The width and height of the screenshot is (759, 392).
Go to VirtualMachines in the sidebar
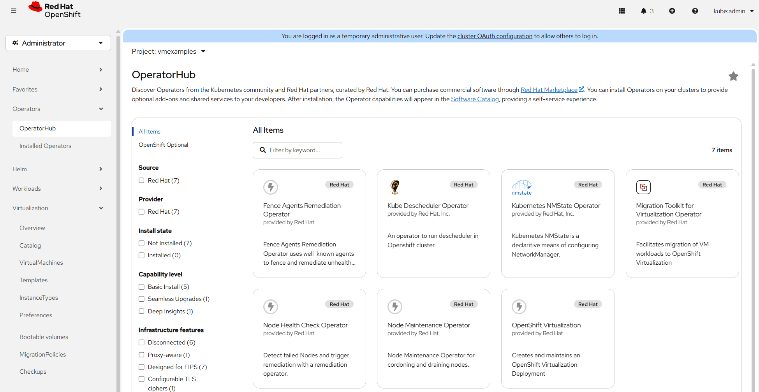click(41, 263)
